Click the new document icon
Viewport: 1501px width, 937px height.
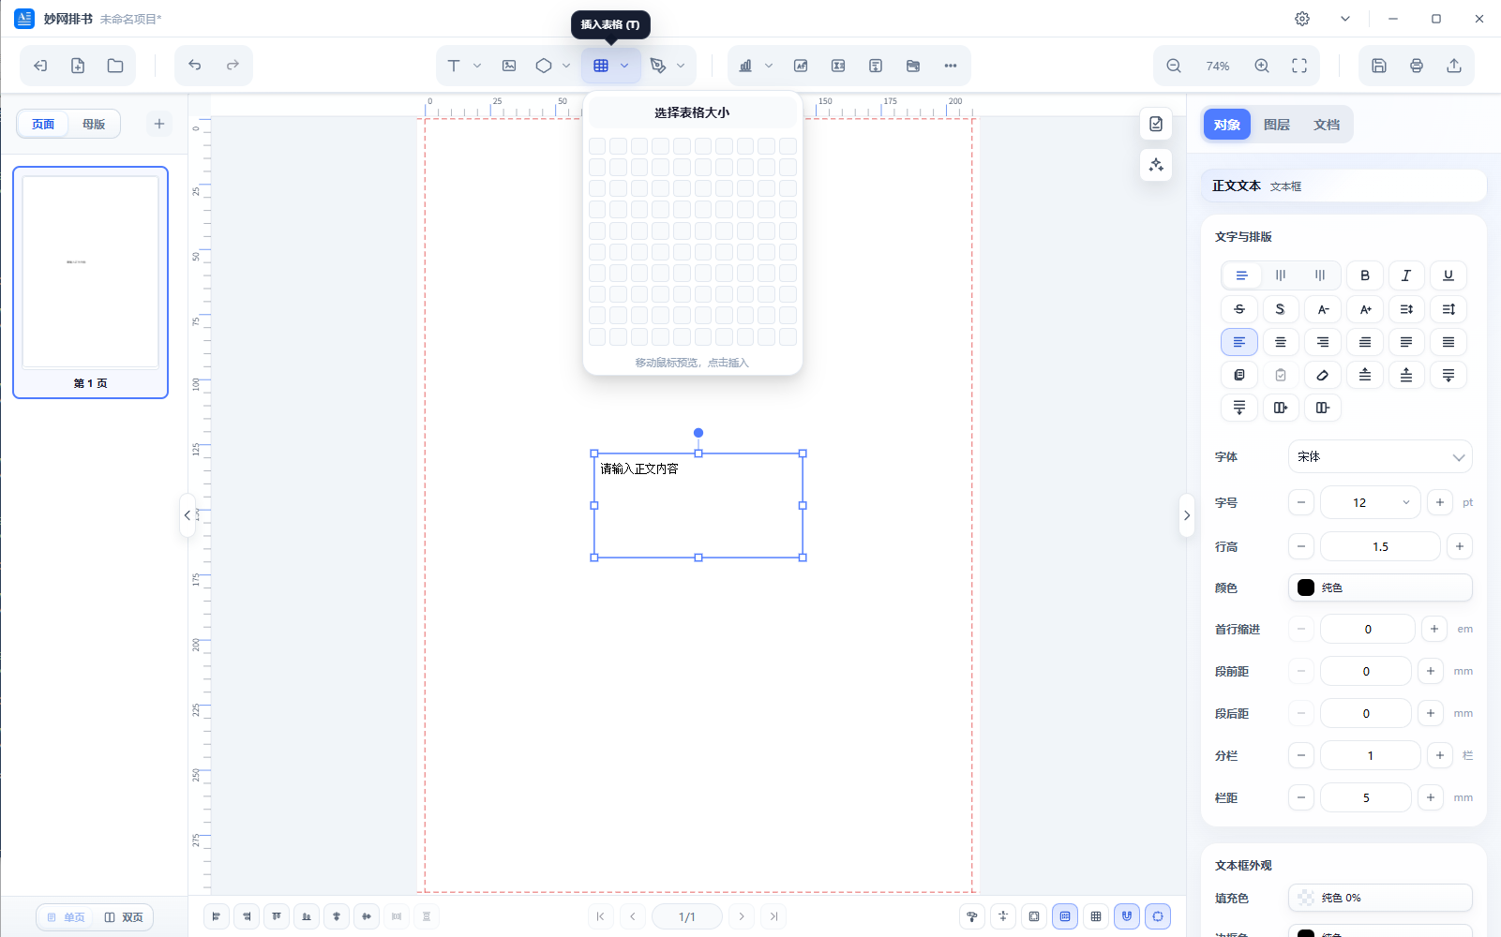click(78, 66)
